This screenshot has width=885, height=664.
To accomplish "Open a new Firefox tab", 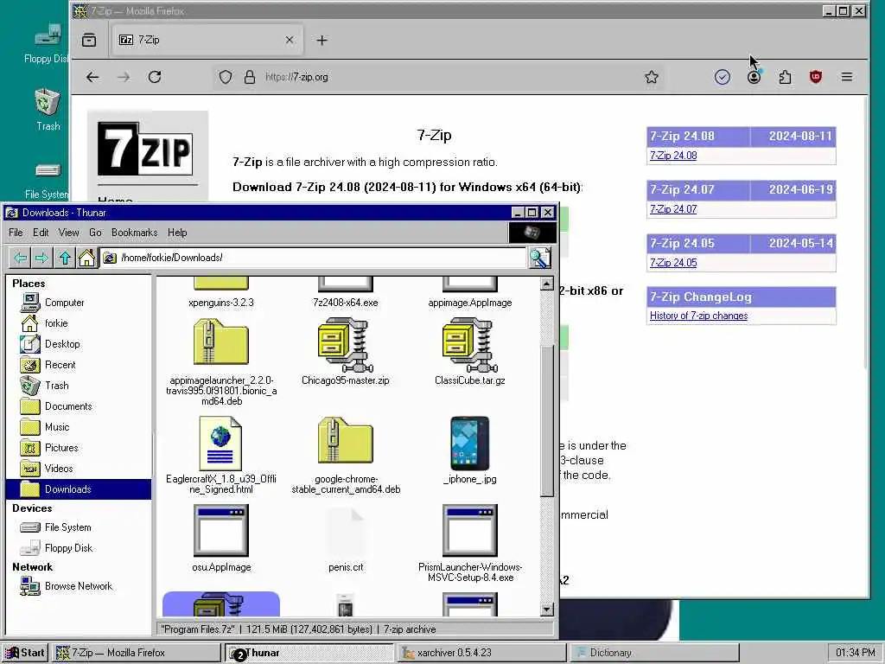I will pyautogui.click(x=322, y=40).
